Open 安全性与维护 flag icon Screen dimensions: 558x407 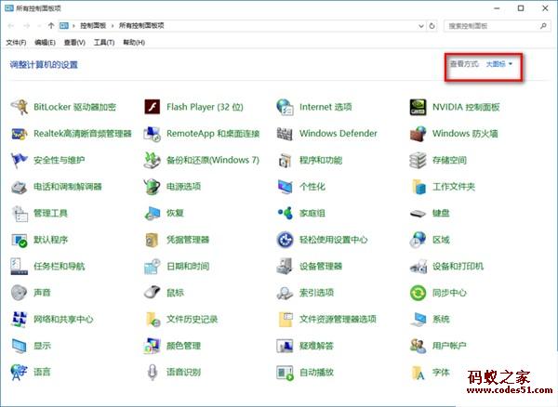[x=20, y=161]
